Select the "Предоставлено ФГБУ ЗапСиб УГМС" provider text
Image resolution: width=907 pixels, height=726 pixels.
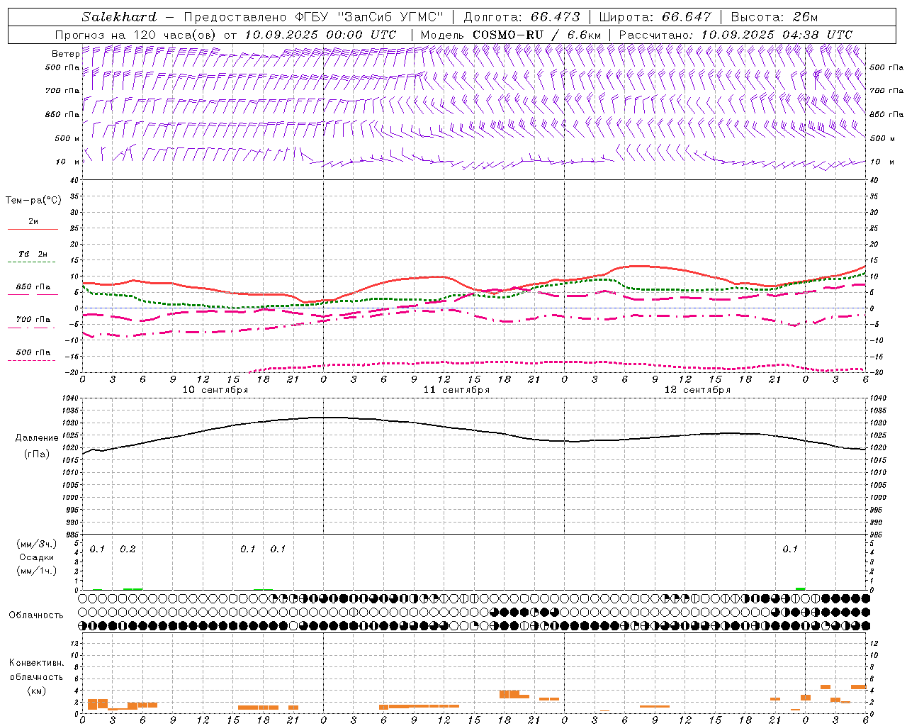click(314, 17)
